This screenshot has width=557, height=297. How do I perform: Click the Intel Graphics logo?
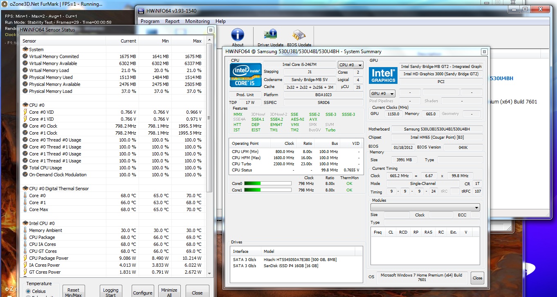pyautogui.click(x=383, y=75)
